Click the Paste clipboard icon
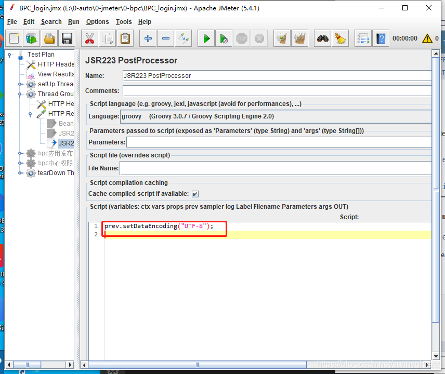Image resolution: width=445 pixels, height=374 pixels. (x=125, y=38)
